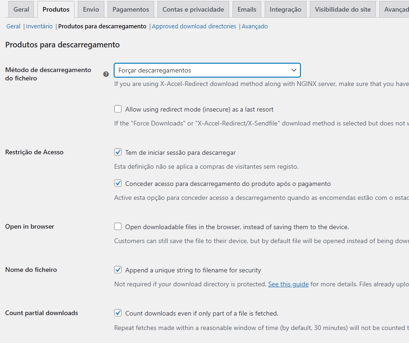Viewport: 409px width, 343px height.
Task: Click the help question mark icon
Action: pos(106,74)
